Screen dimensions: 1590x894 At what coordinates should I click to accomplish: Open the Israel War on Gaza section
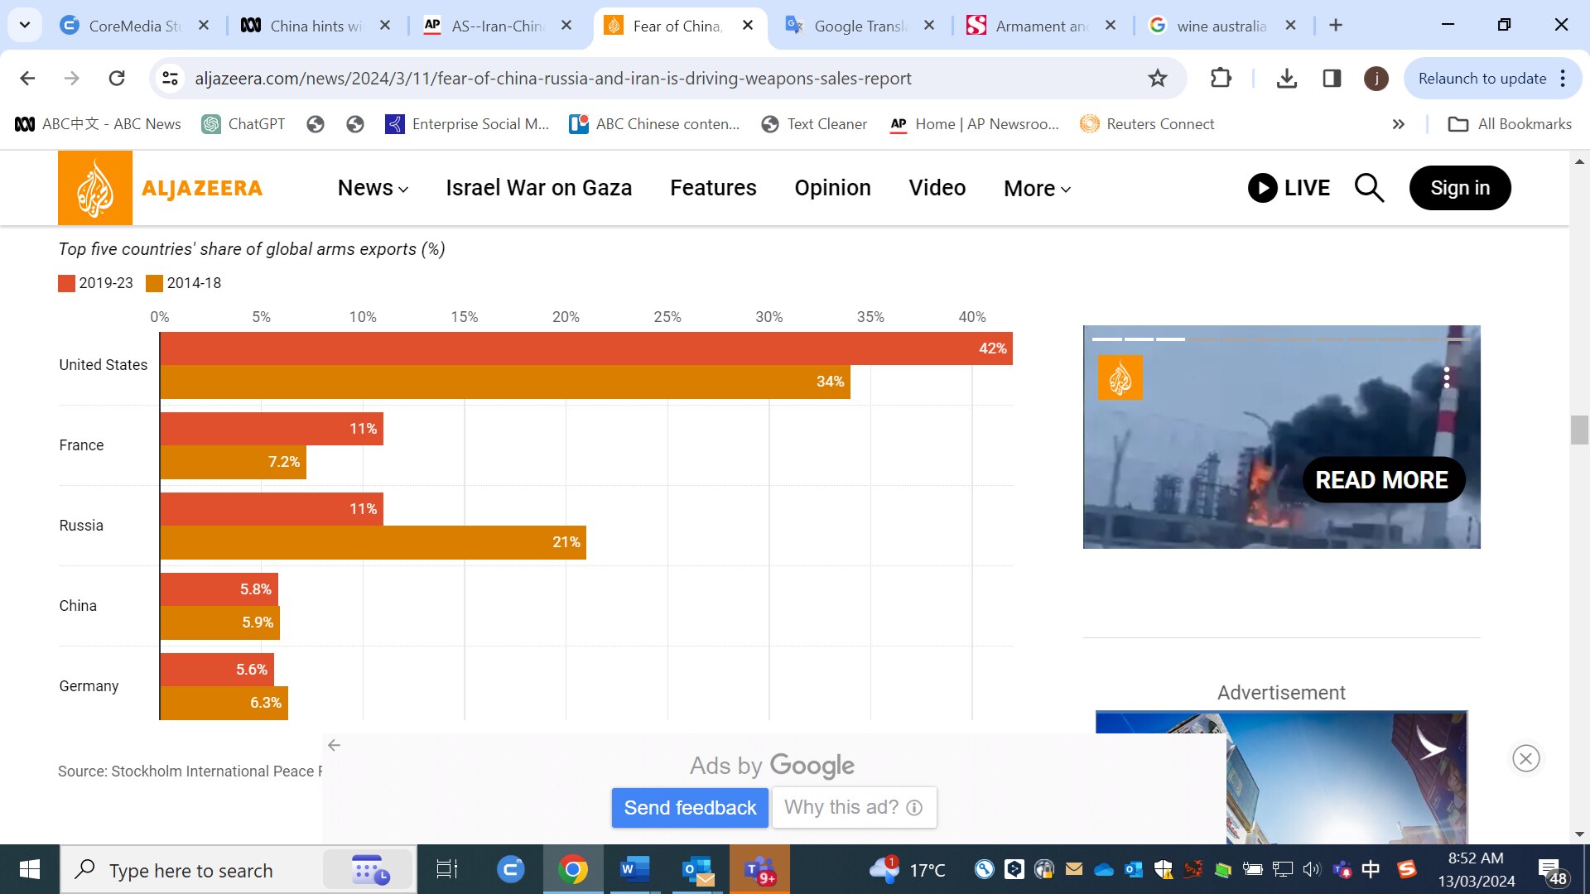[x=538, y=188]
